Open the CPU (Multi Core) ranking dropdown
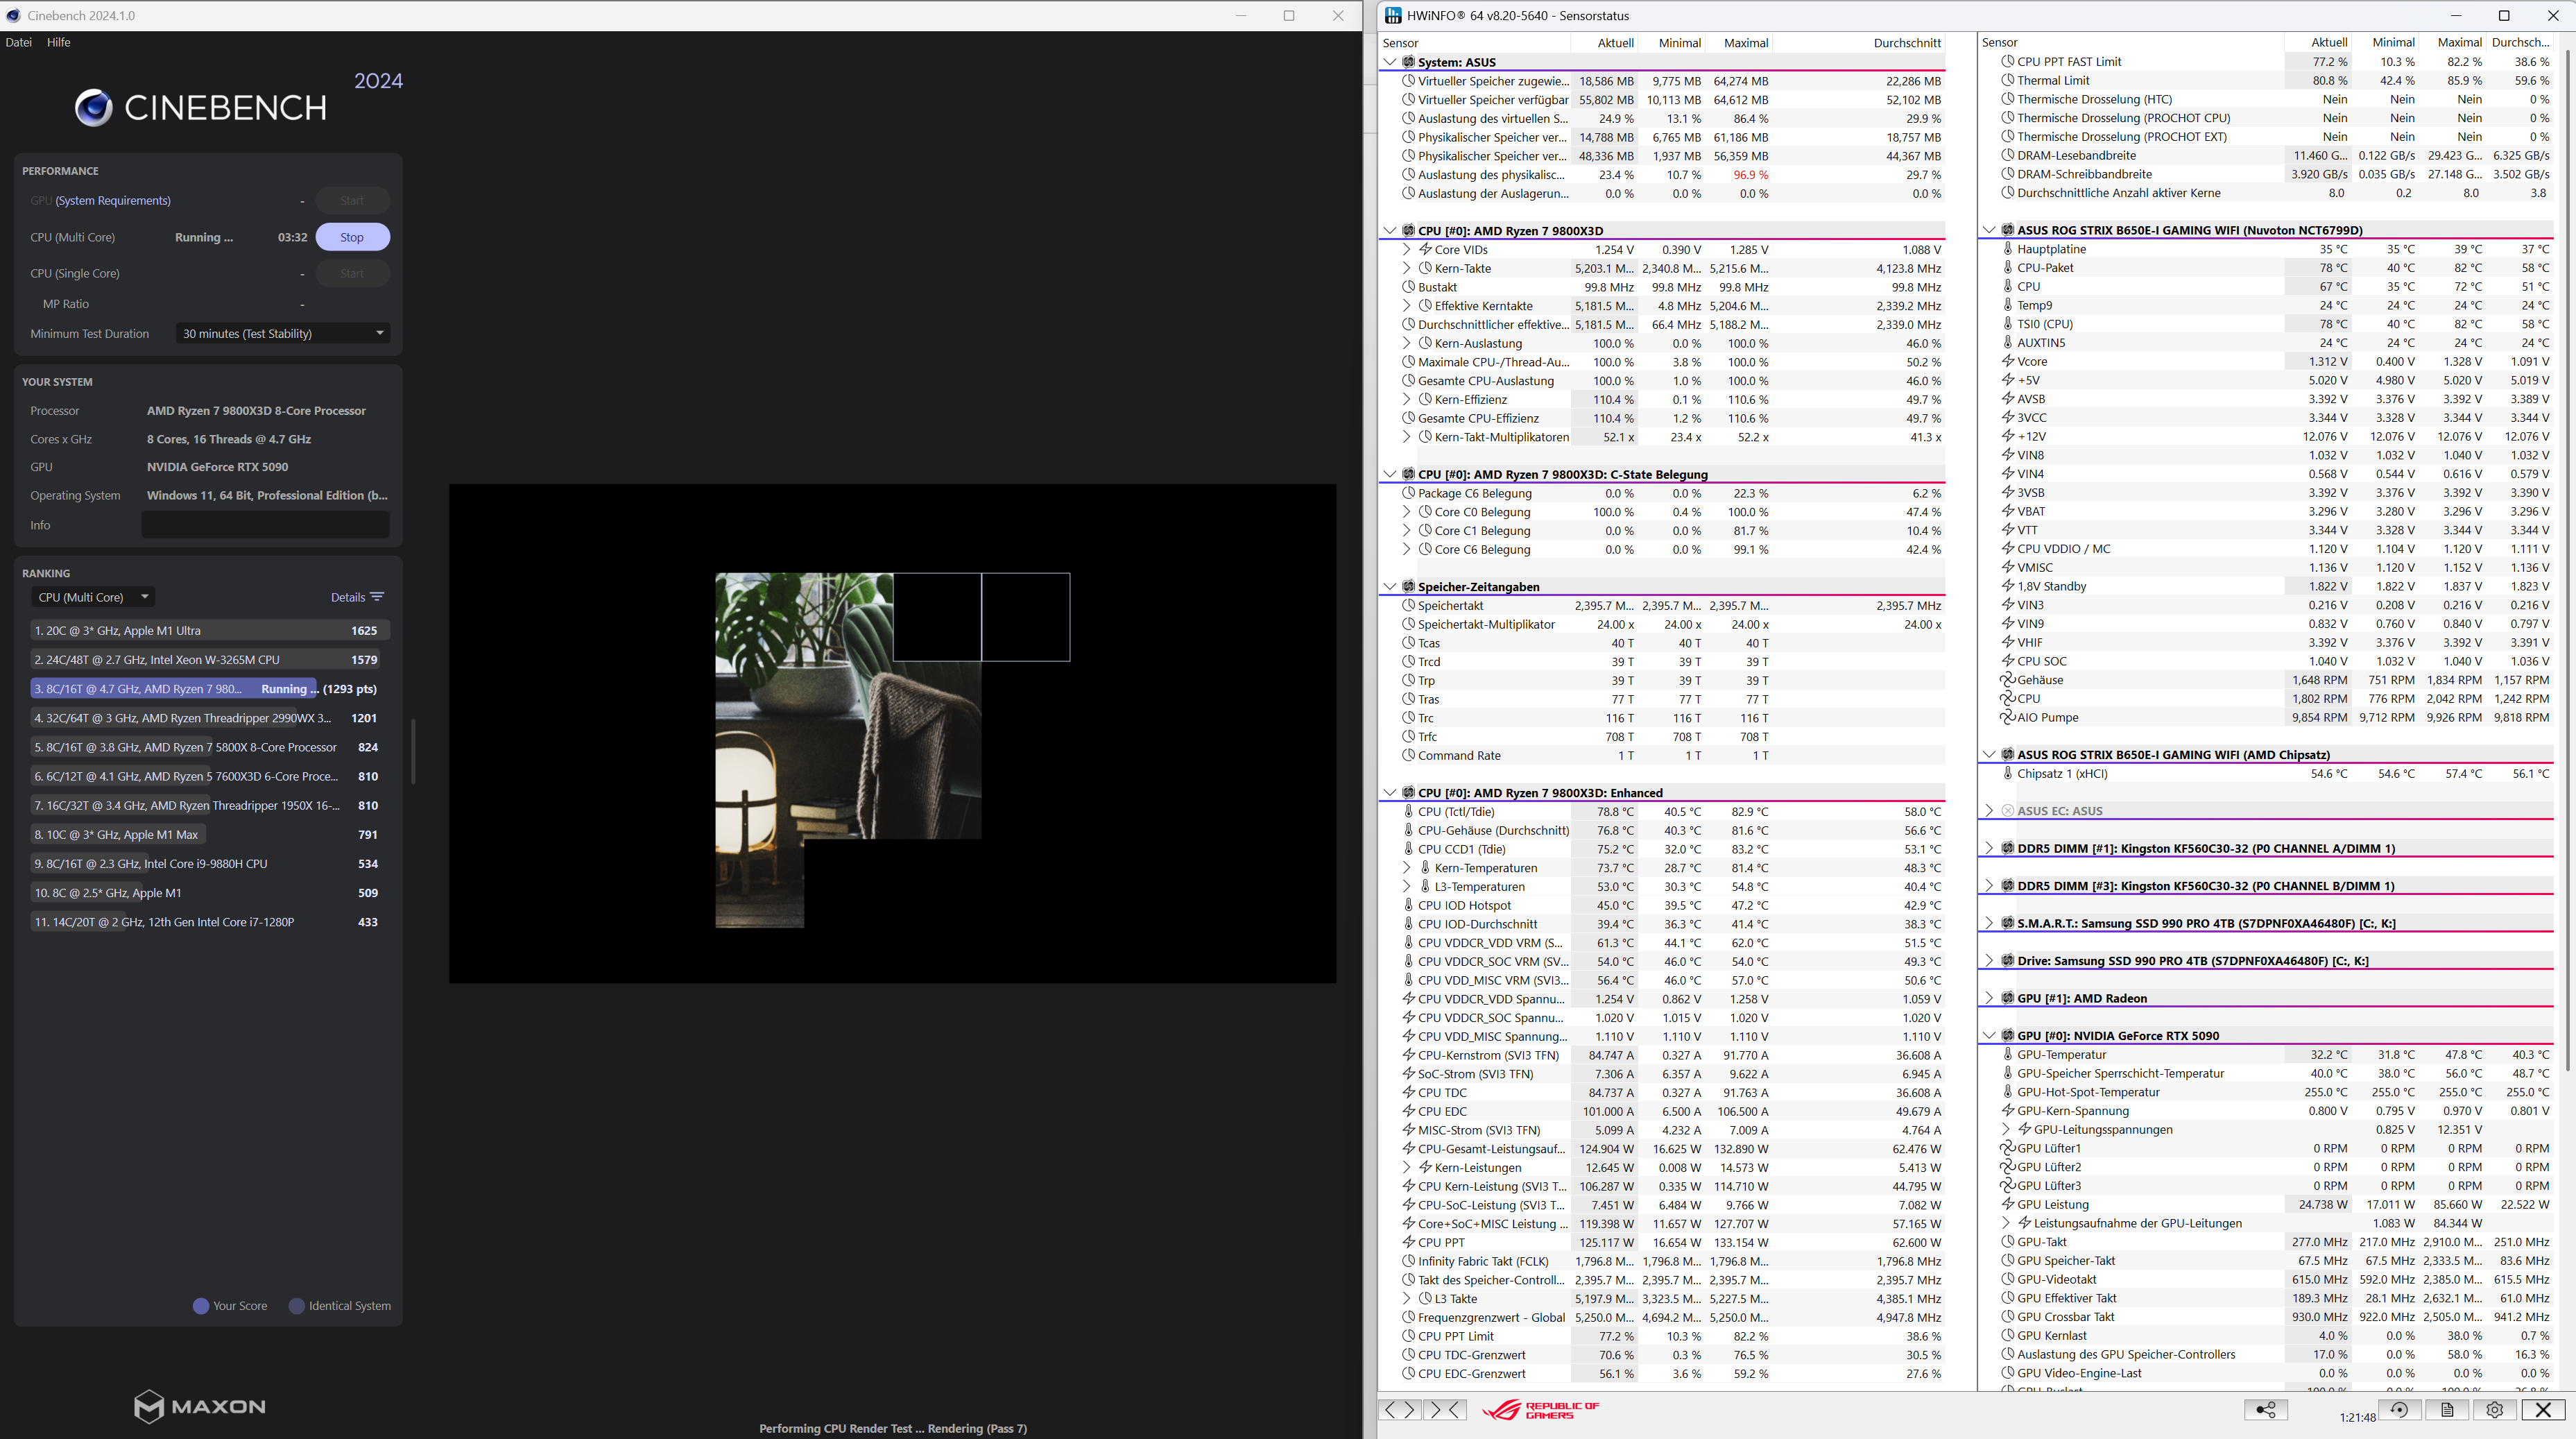2576x1439 pixels. [92, 597]
